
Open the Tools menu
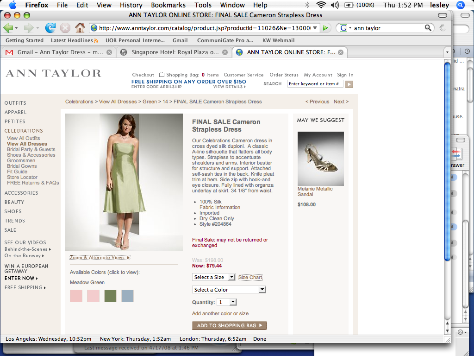(x=203, y=5)
